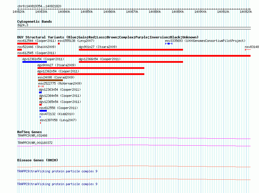259x193 pixels.
Task: Click the RefSeq Genes track title
Action: [x=29, y=132]
